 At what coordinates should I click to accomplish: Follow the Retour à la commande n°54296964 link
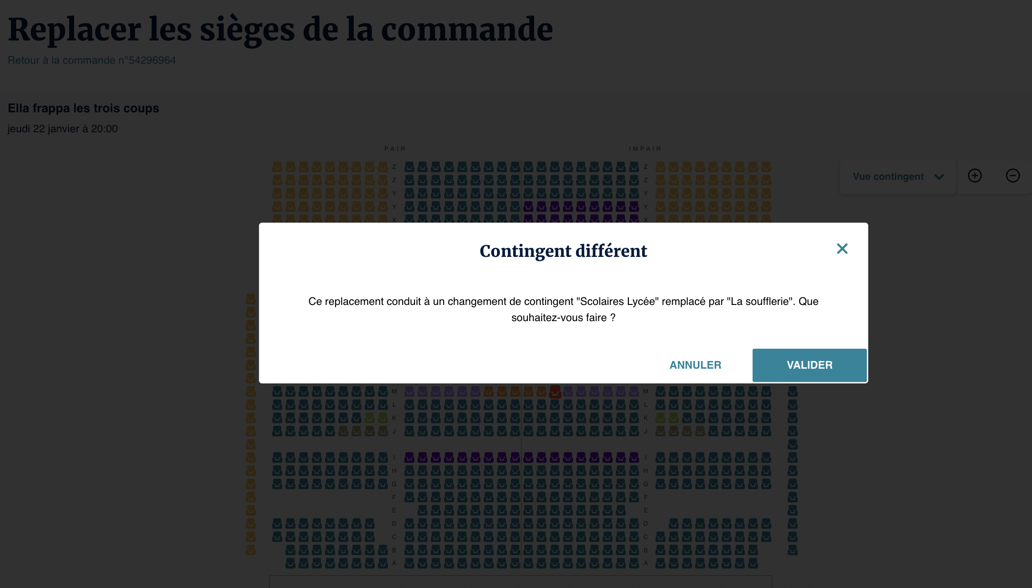coord(92,60)
